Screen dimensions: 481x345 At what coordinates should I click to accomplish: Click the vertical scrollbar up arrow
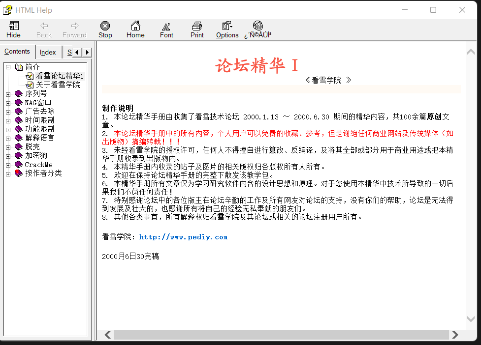tap(471, 52)
